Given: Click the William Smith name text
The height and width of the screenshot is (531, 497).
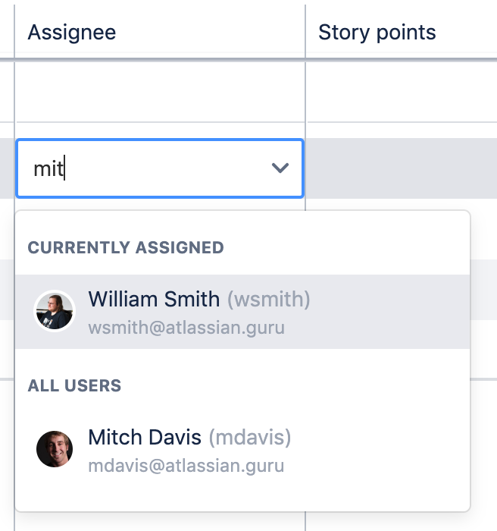Looking at the screenshot, I should coord(154,300).
